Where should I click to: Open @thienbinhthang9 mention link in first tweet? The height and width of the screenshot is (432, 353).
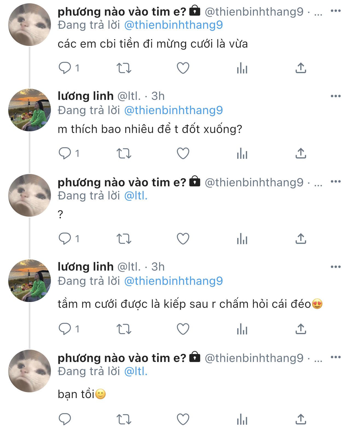pyautogui.click(x=173, y=25)
